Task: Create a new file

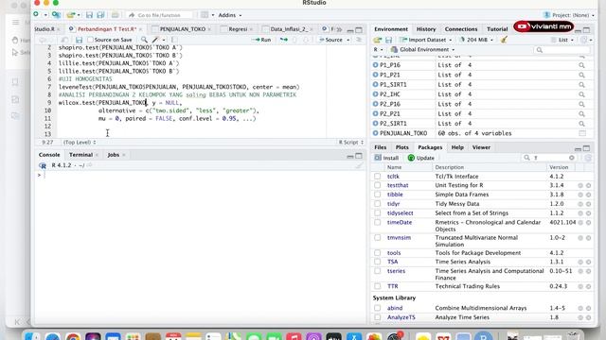Action: [x=36, y=15]
